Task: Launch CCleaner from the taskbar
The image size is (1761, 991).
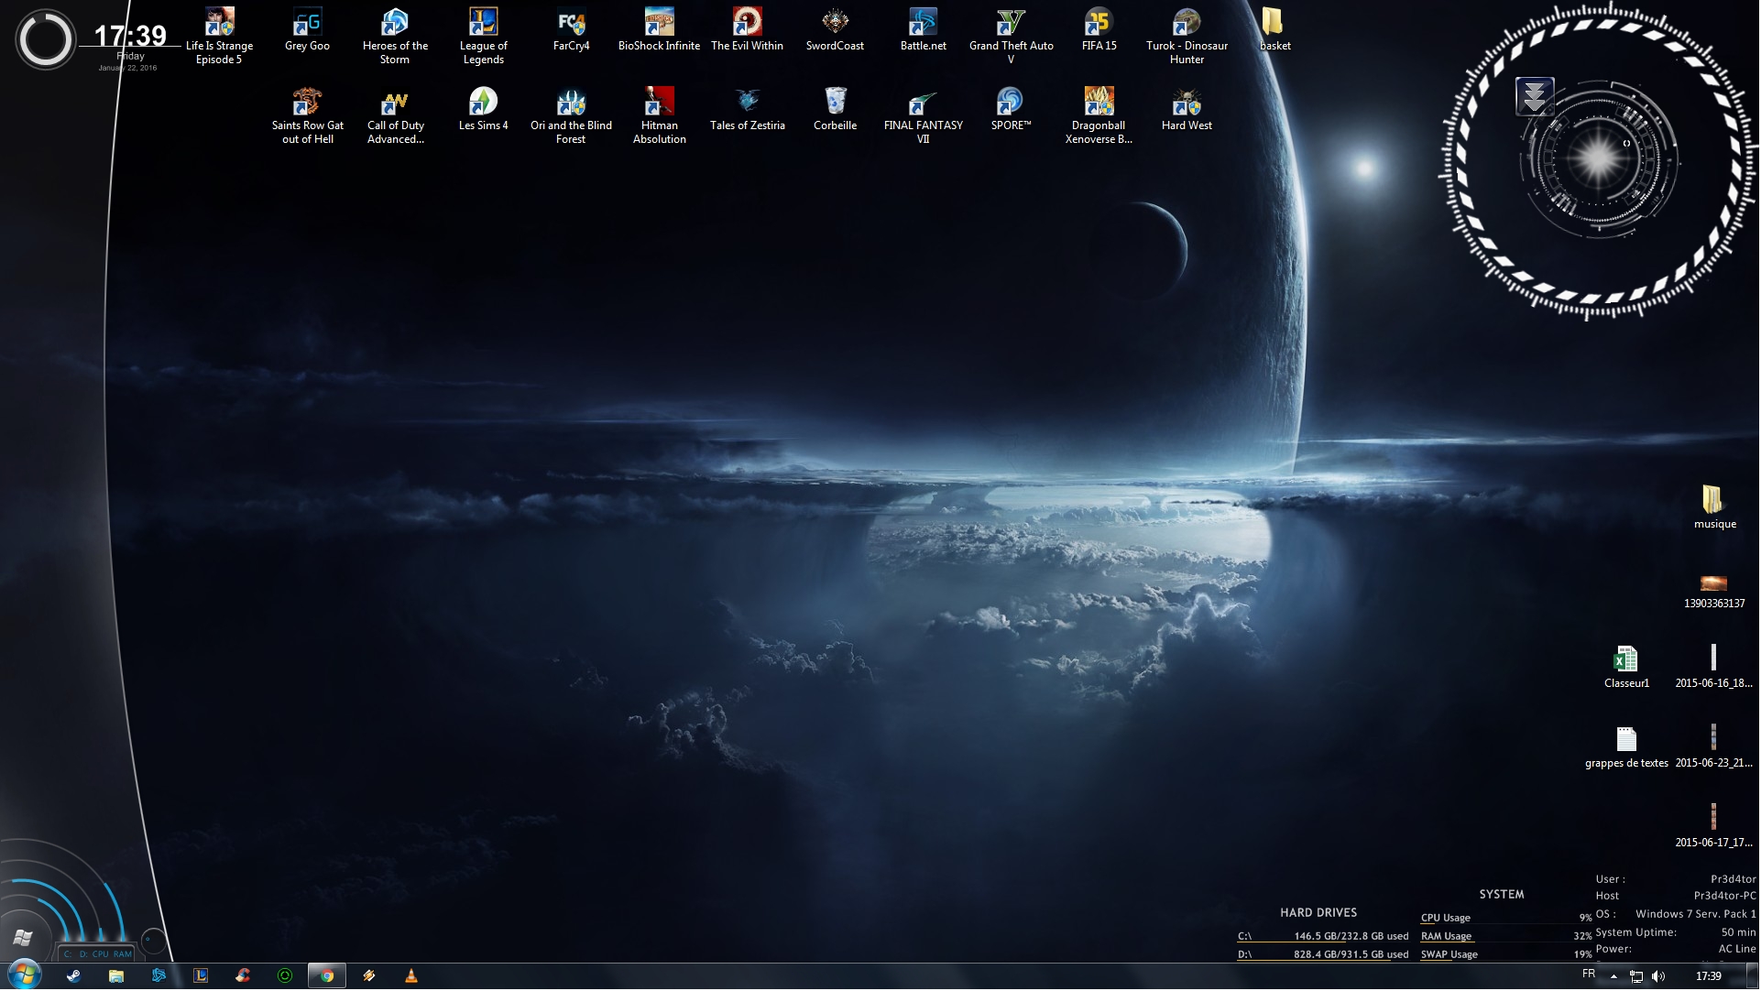Action: pos(243,977)
